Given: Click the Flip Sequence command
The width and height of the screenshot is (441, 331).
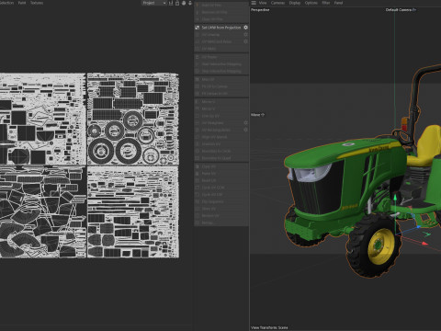Looking at the screenshot, I should click(221, 201).
